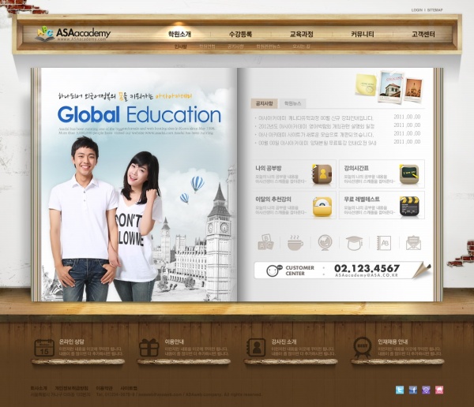This screenshot has width=474, height=407.
Task: Click the 무료 레벨테스트 clapperboard icon
Action: coord(409,207)
